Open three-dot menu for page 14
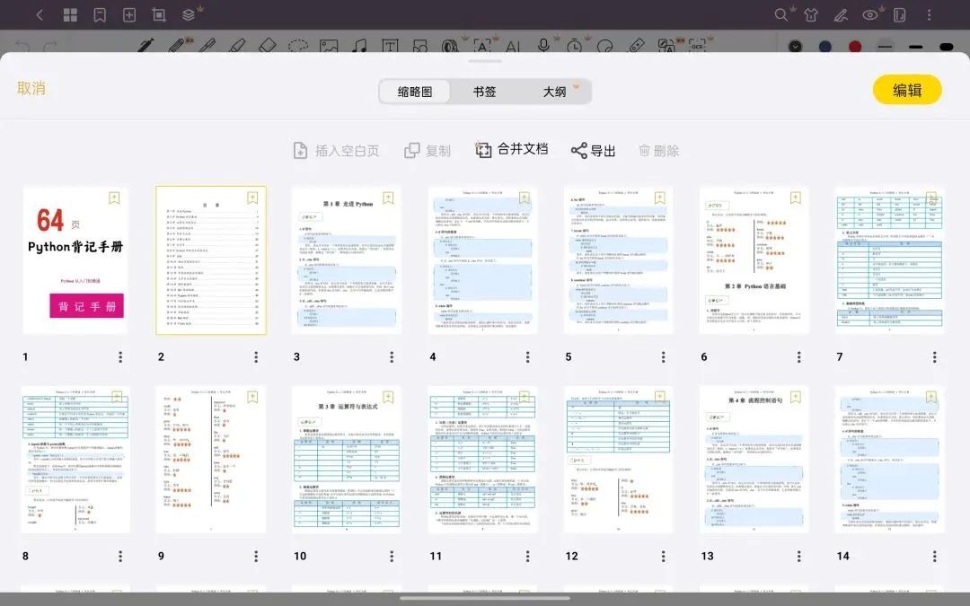The width and height of the screenshot is (970, 606). pos(934,556)
